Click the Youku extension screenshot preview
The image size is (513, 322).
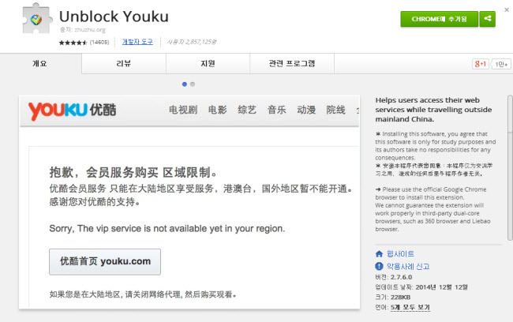pos(189,205)
